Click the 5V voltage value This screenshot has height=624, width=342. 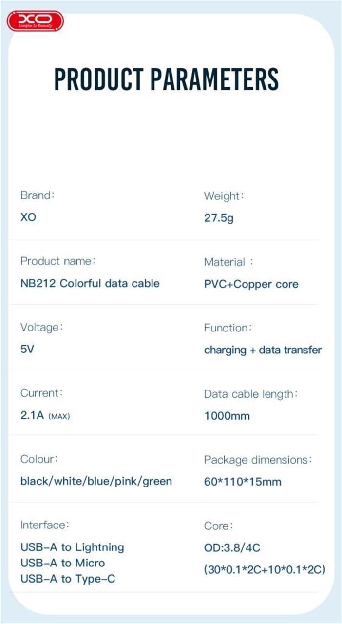pyautogui.click(x=27, y=350)
